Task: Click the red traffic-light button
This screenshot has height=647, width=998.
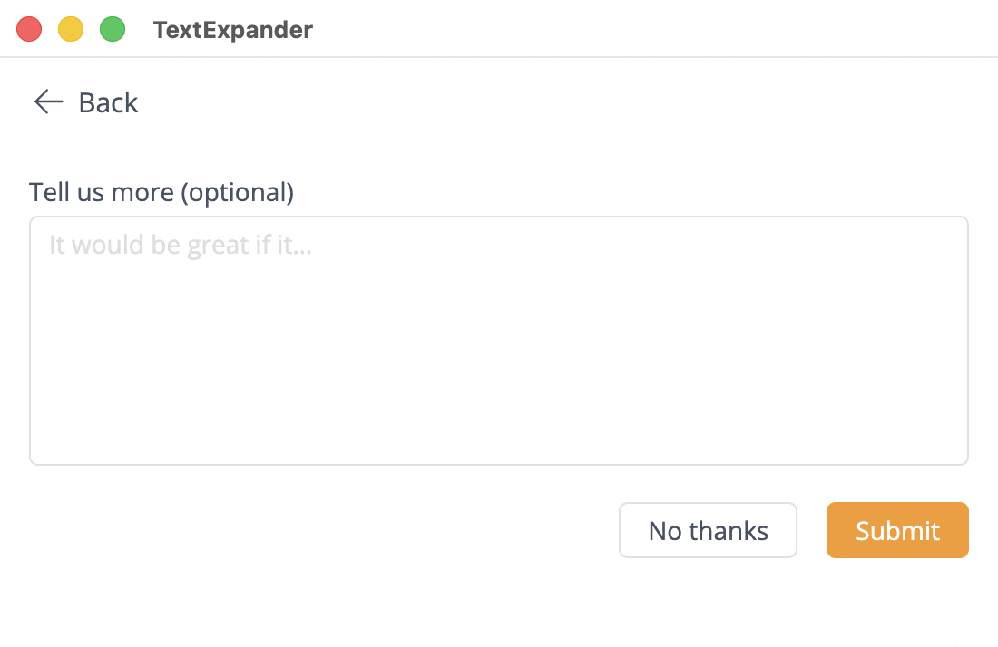Action: (30, 30)
